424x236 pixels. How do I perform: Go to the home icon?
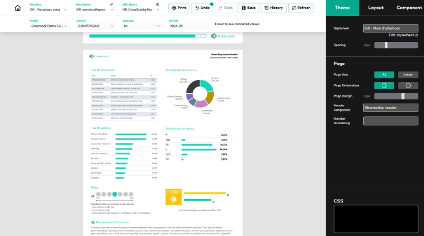[18, 8]
